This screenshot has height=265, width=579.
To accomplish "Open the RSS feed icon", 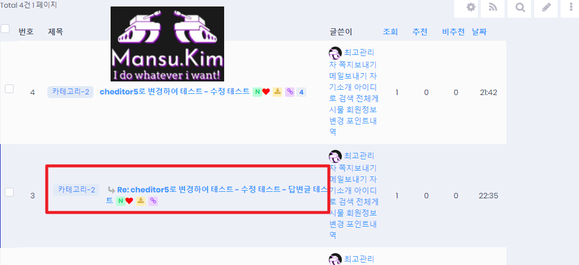I will (493, 7).
